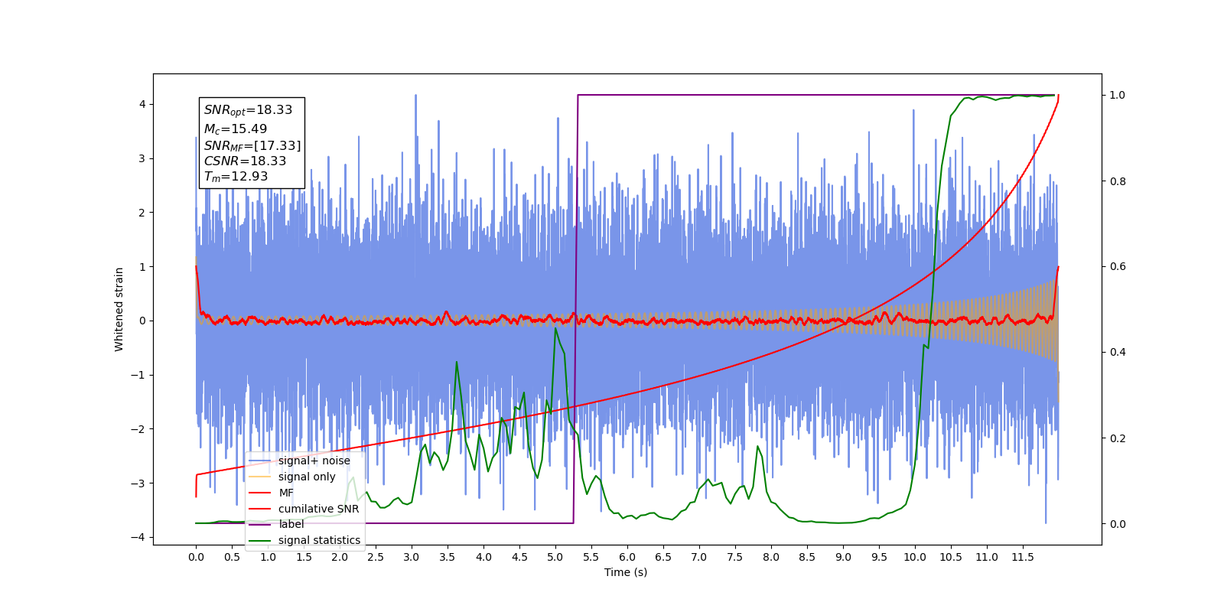The image size is (1224, 612).
Task: Click the purple line swatch in legend
Action: click(260, 525)
